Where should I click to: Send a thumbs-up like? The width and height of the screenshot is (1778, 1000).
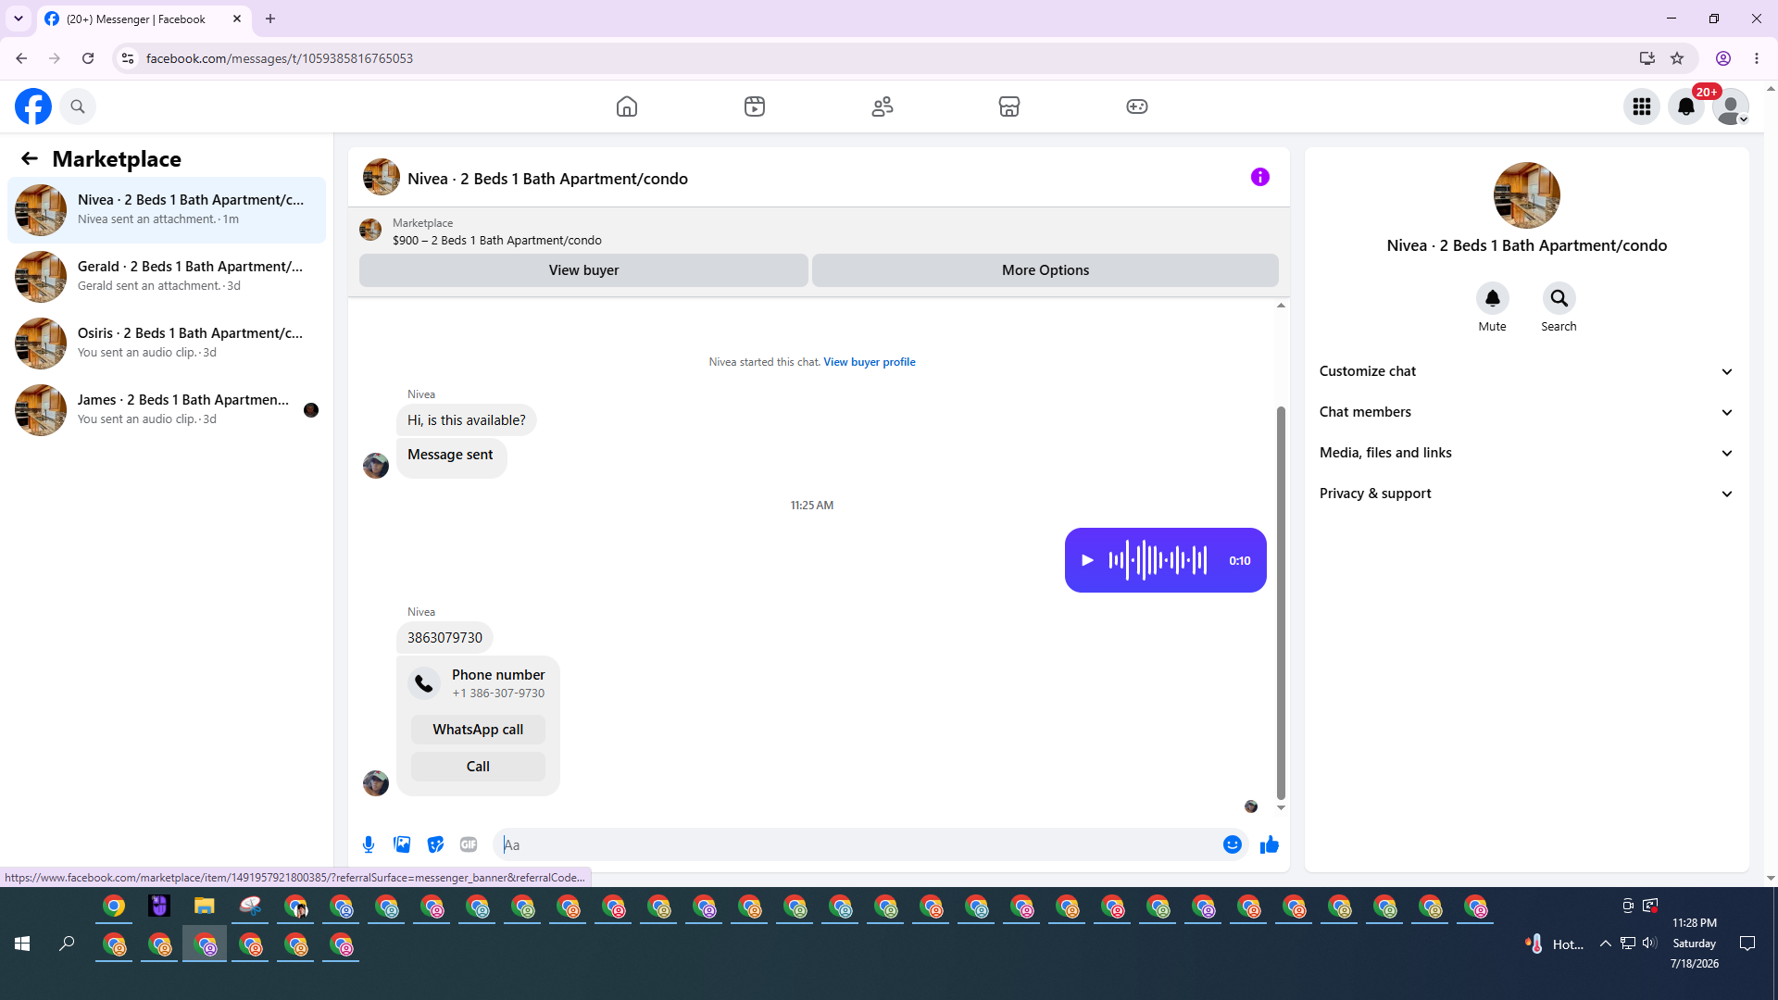tap(1270, 844)
